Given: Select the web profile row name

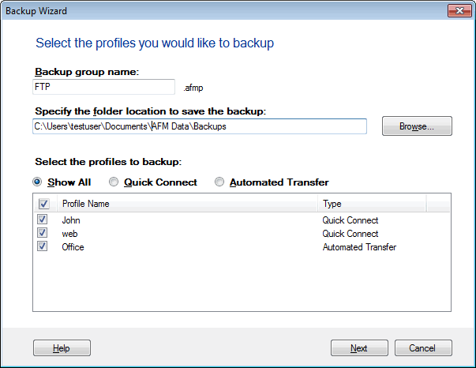Looking at the screenshot, I should pyautogui.click(x=70, y=234).
